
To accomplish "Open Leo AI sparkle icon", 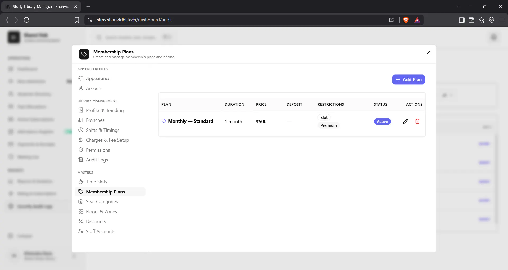I will tap(482, 20).
